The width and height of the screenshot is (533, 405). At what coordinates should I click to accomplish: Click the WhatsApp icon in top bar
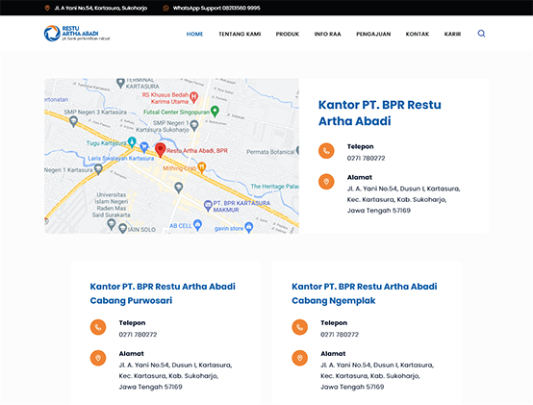click(x=165, y=8)
